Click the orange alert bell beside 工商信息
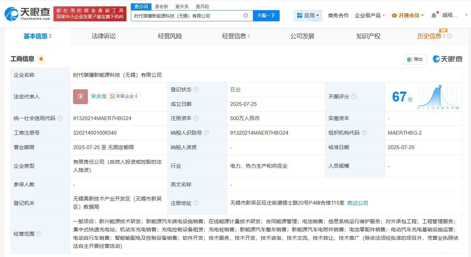This screenshot has height=257, width=471. (x=41, y=59)
